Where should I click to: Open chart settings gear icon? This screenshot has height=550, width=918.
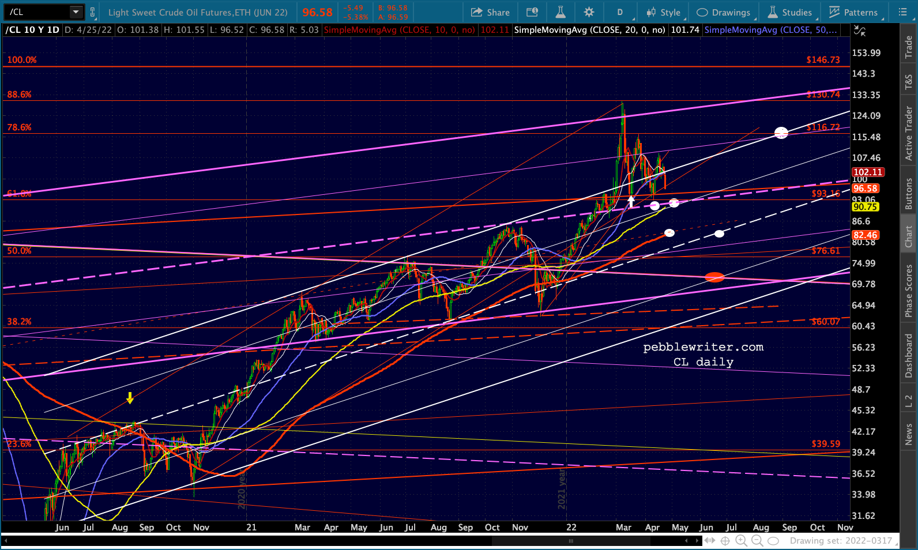[589, 12]
